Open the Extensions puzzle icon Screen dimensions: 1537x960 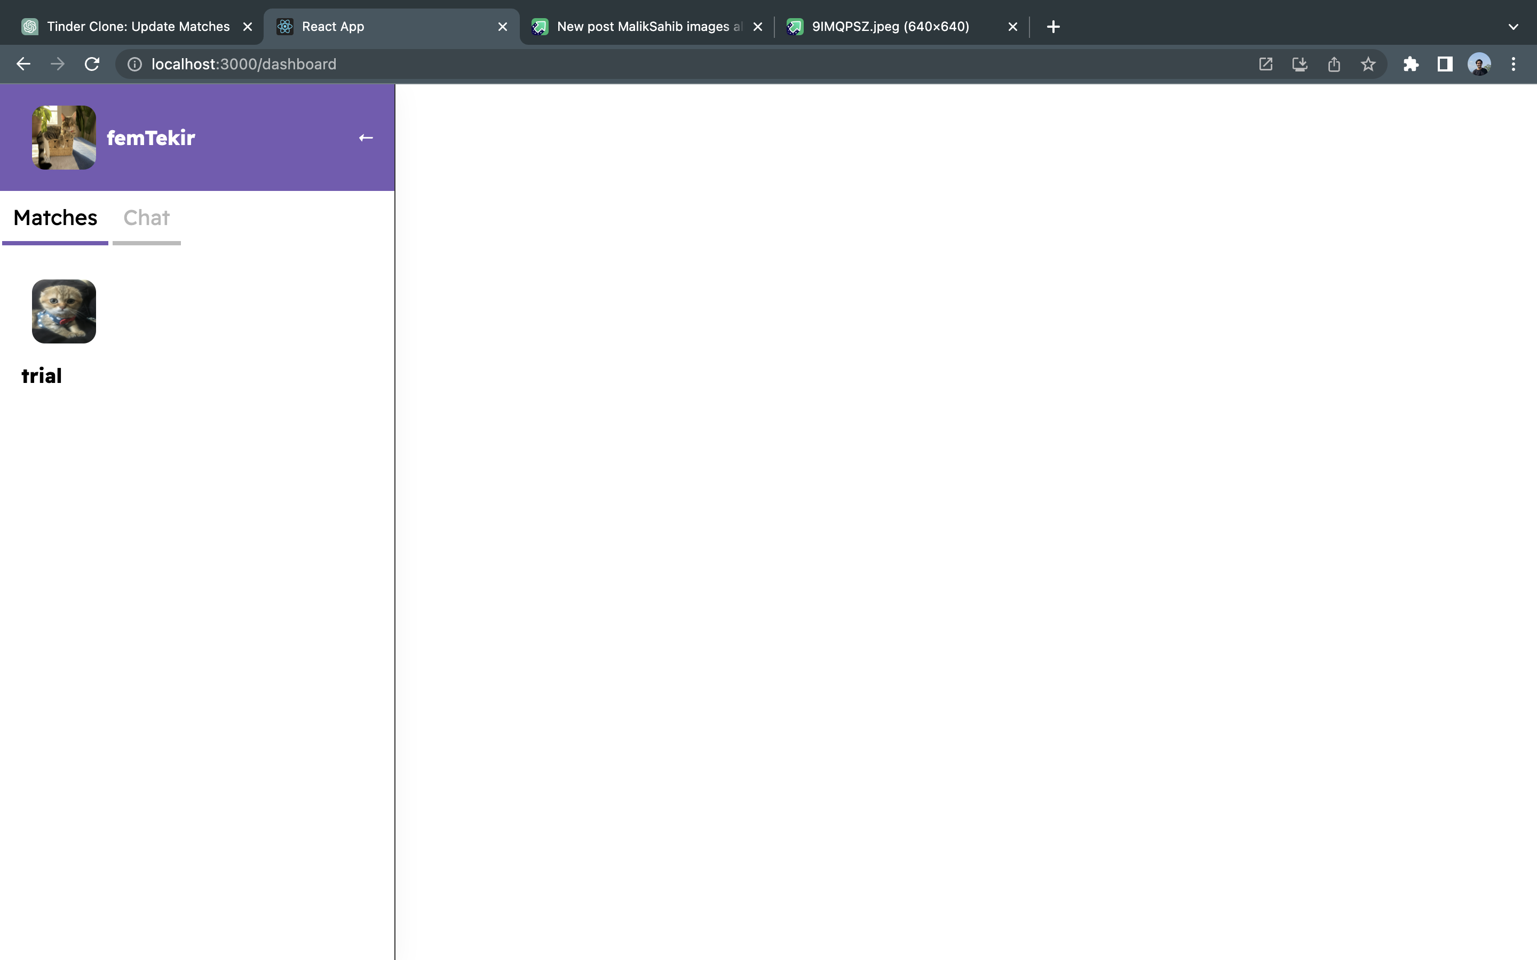[1411, 64]
